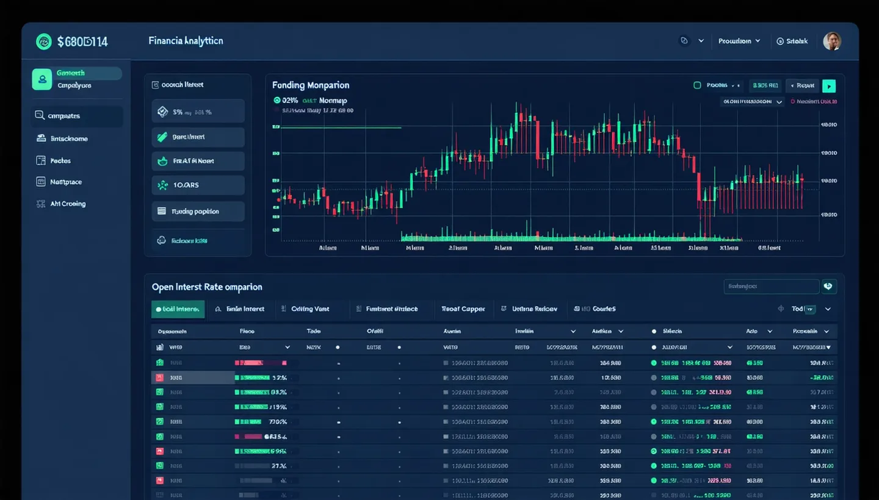Expand the Imtiin column chevron
Screen dimensions: 879x500
tap(573, 332)
